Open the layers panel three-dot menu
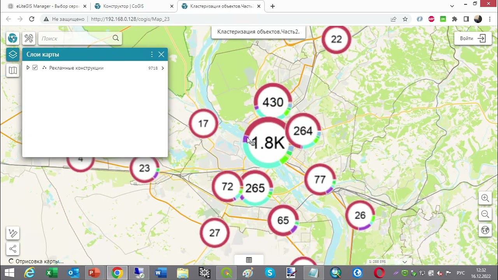This screenshot has height=280, width=498. pos(152,54)
